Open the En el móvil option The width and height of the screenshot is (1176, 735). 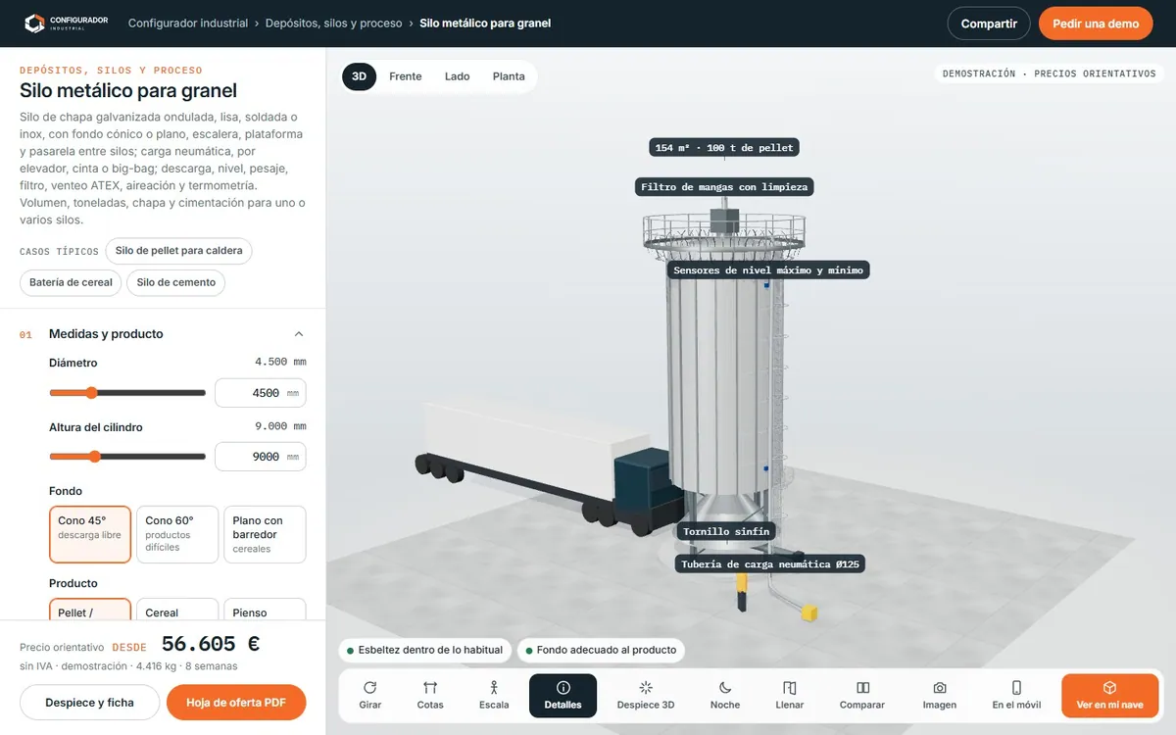pos(1016,696)
